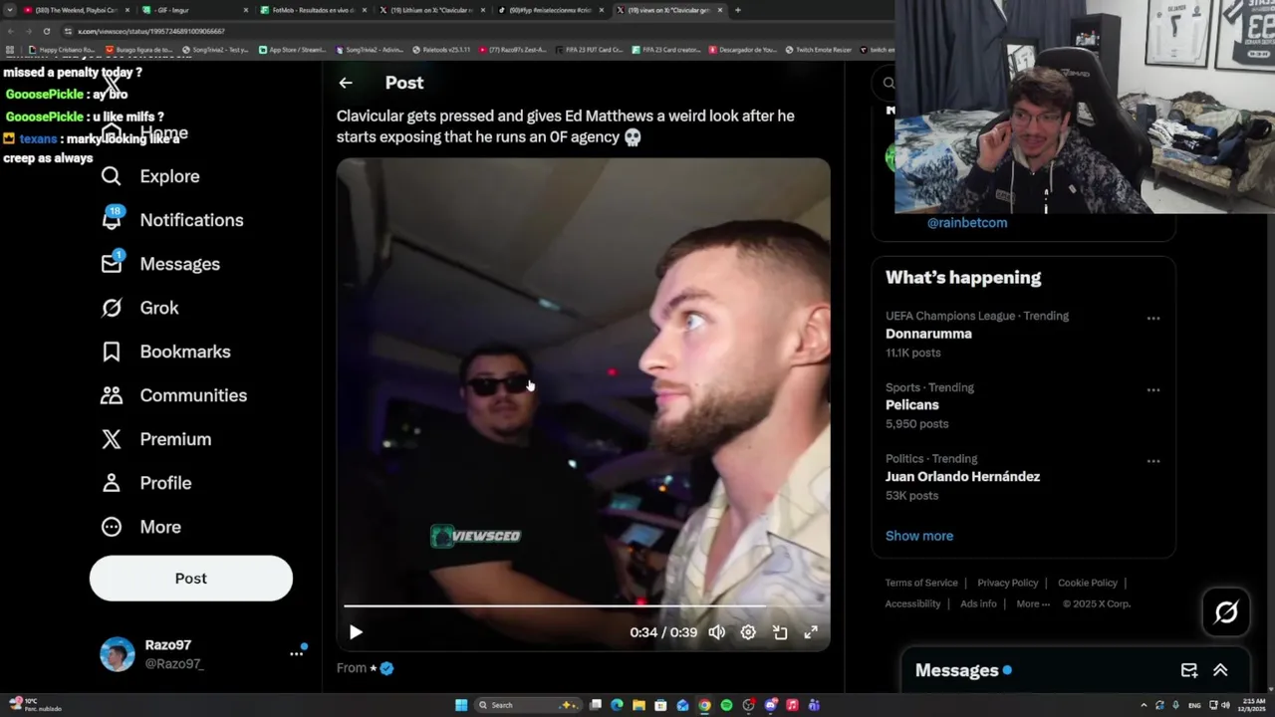Open Bookmarks in the sidebar
Viewport: 1275px width, 717px height.
[x=165, y=352]
